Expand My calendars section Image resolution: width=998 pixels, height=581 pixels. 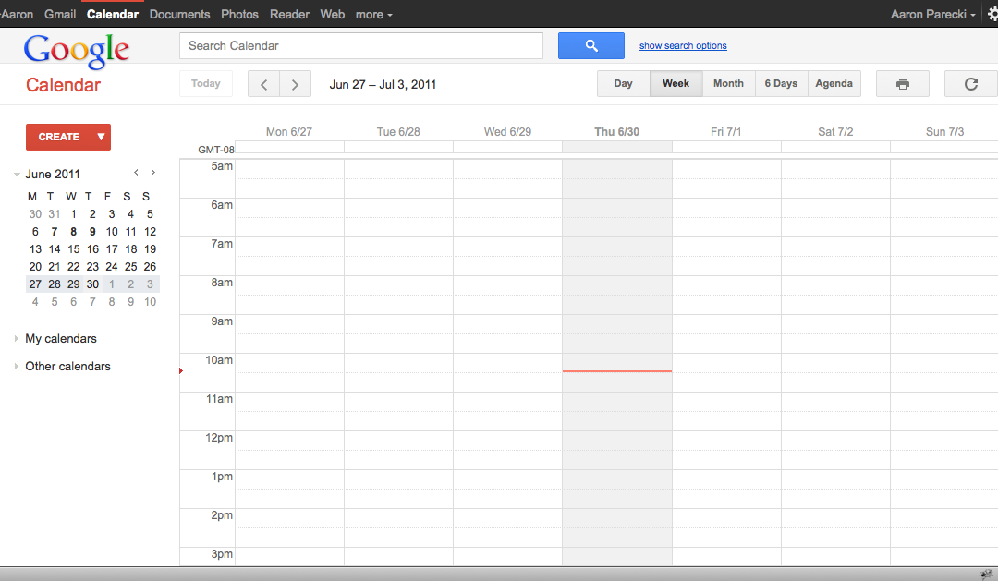coord(17,339)
